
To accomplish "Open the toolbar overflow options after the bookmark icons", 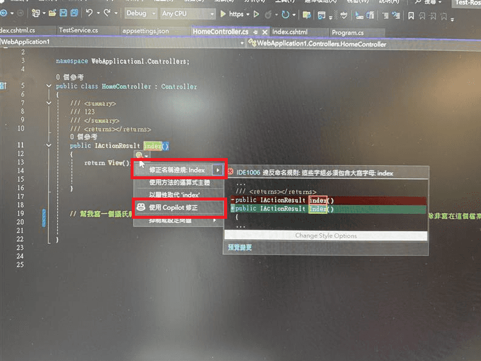I will click(452, 19).
